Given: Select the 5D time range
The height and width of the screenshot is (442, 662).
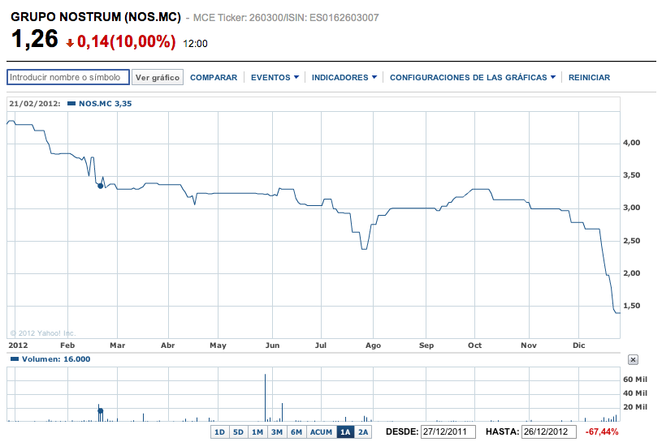Looking at the screenshot, I should coord(238,432).
